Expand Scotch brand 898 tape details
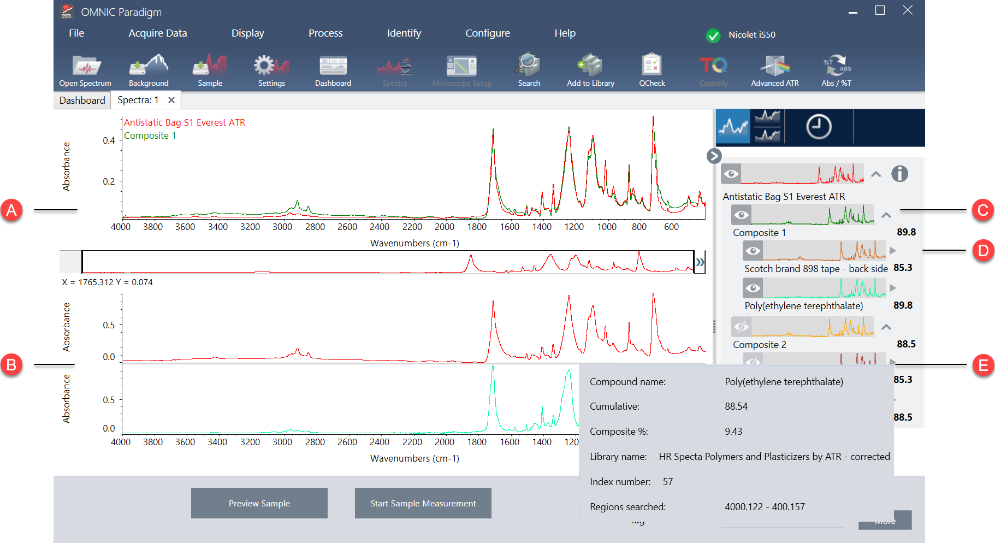 (893, 251)
